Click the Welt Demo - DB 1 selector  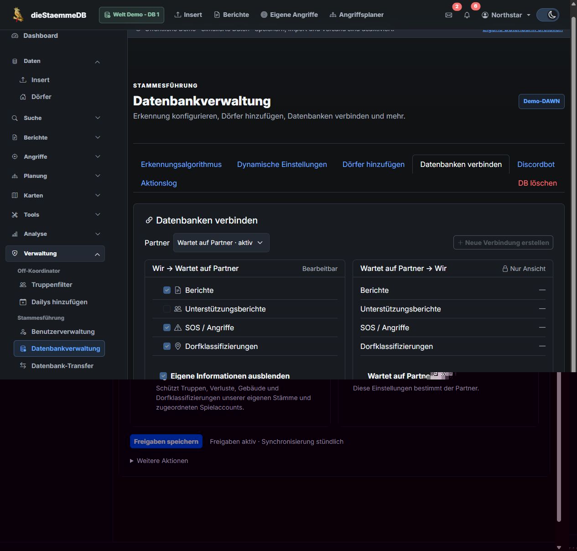coord(131,15)
